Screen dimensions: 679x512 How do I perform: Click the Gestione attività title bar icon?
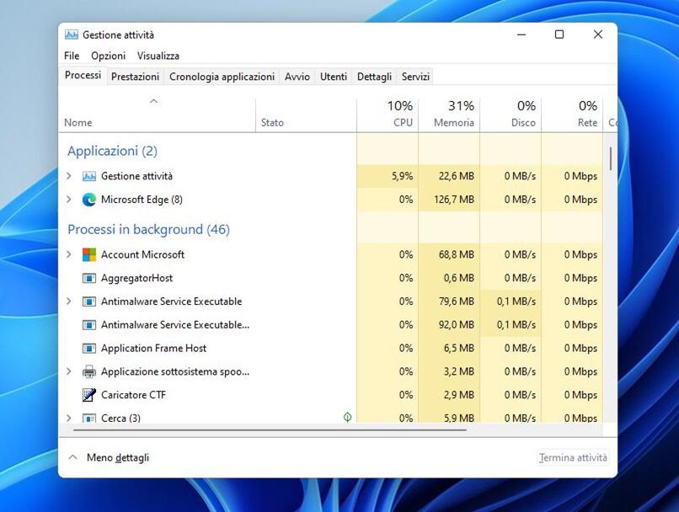click(x=72, y=35)
